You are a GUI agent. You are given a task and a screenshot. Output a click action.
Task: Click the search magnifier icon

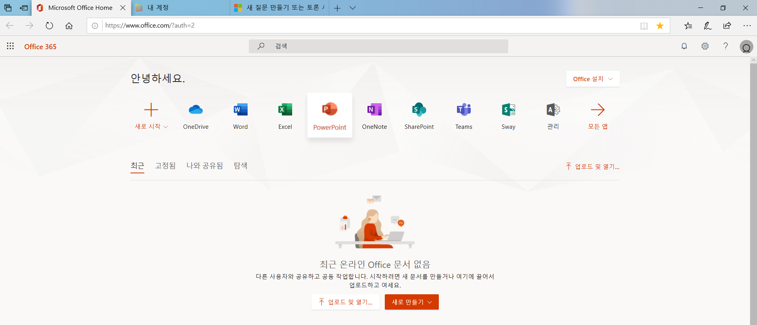(261, 46)
